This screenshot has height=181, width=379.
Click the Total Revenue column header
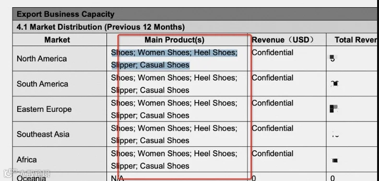tap(355, 40)
